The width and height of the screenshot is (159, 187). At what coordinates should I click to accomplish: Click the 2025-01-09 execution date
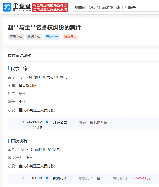coord(32,178)
